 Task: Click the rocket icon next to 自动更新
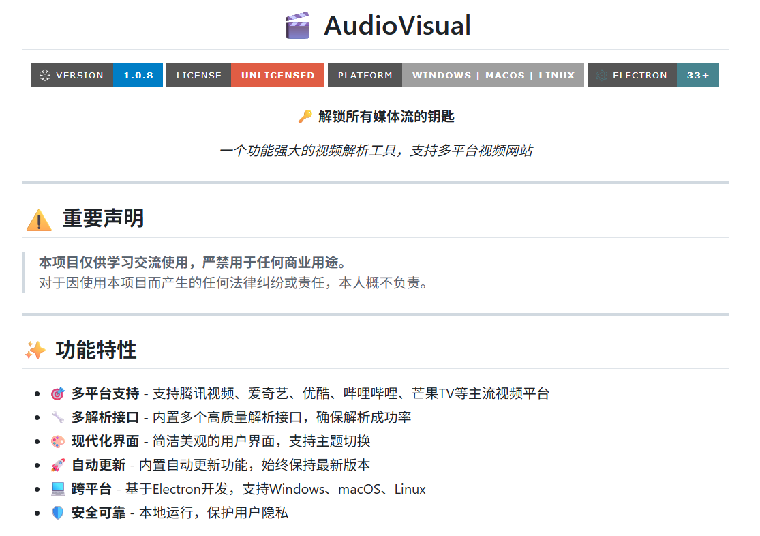58,465
